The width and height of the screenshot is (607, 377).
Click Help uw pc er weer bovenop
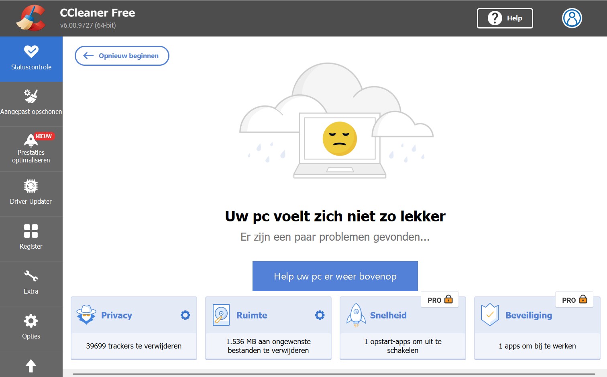[x=335, y=276]
